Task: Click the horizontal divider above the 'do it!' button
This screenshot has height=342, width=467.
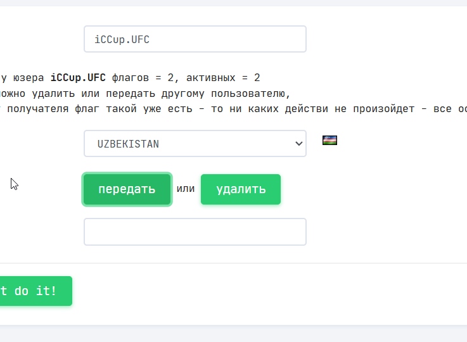Action: (x=233, y=263)
